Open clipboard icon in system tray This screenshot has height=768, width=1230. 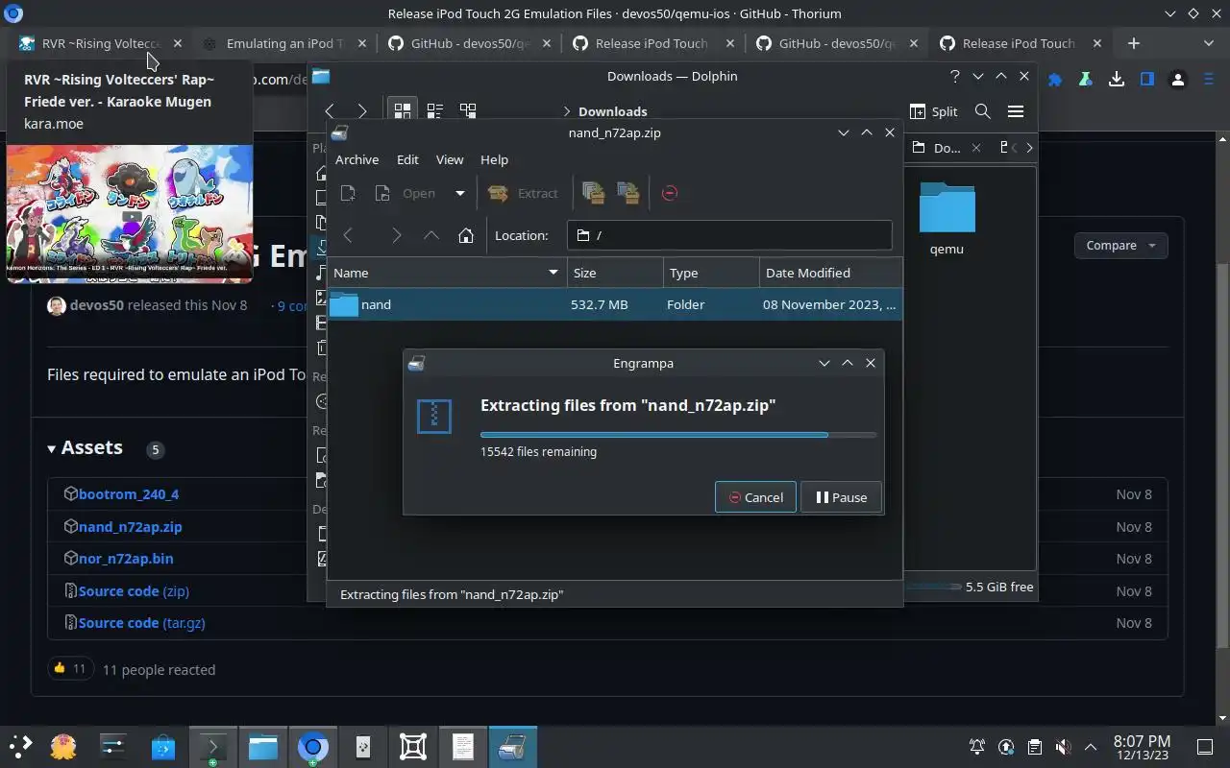[1034, 747]
